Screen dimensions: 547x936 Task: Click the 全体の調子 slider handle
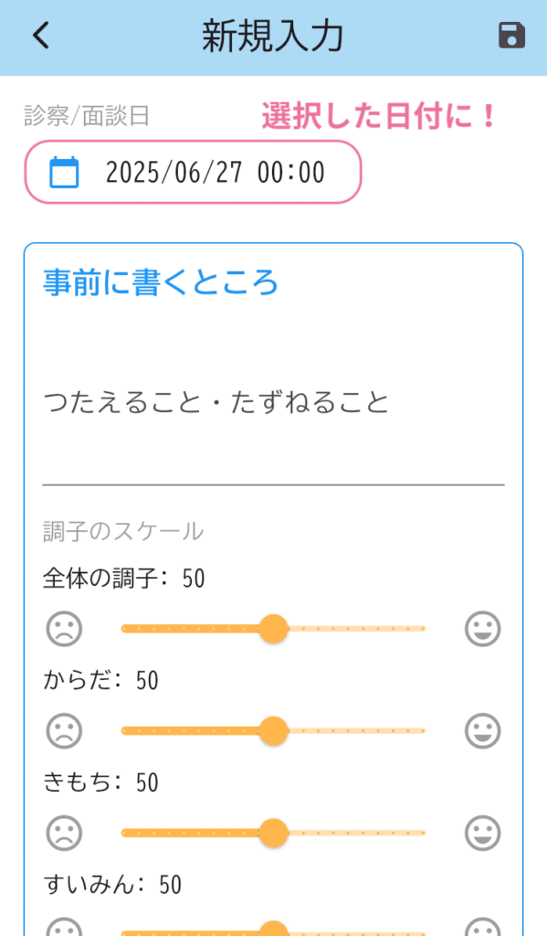(x=274, y=629)
